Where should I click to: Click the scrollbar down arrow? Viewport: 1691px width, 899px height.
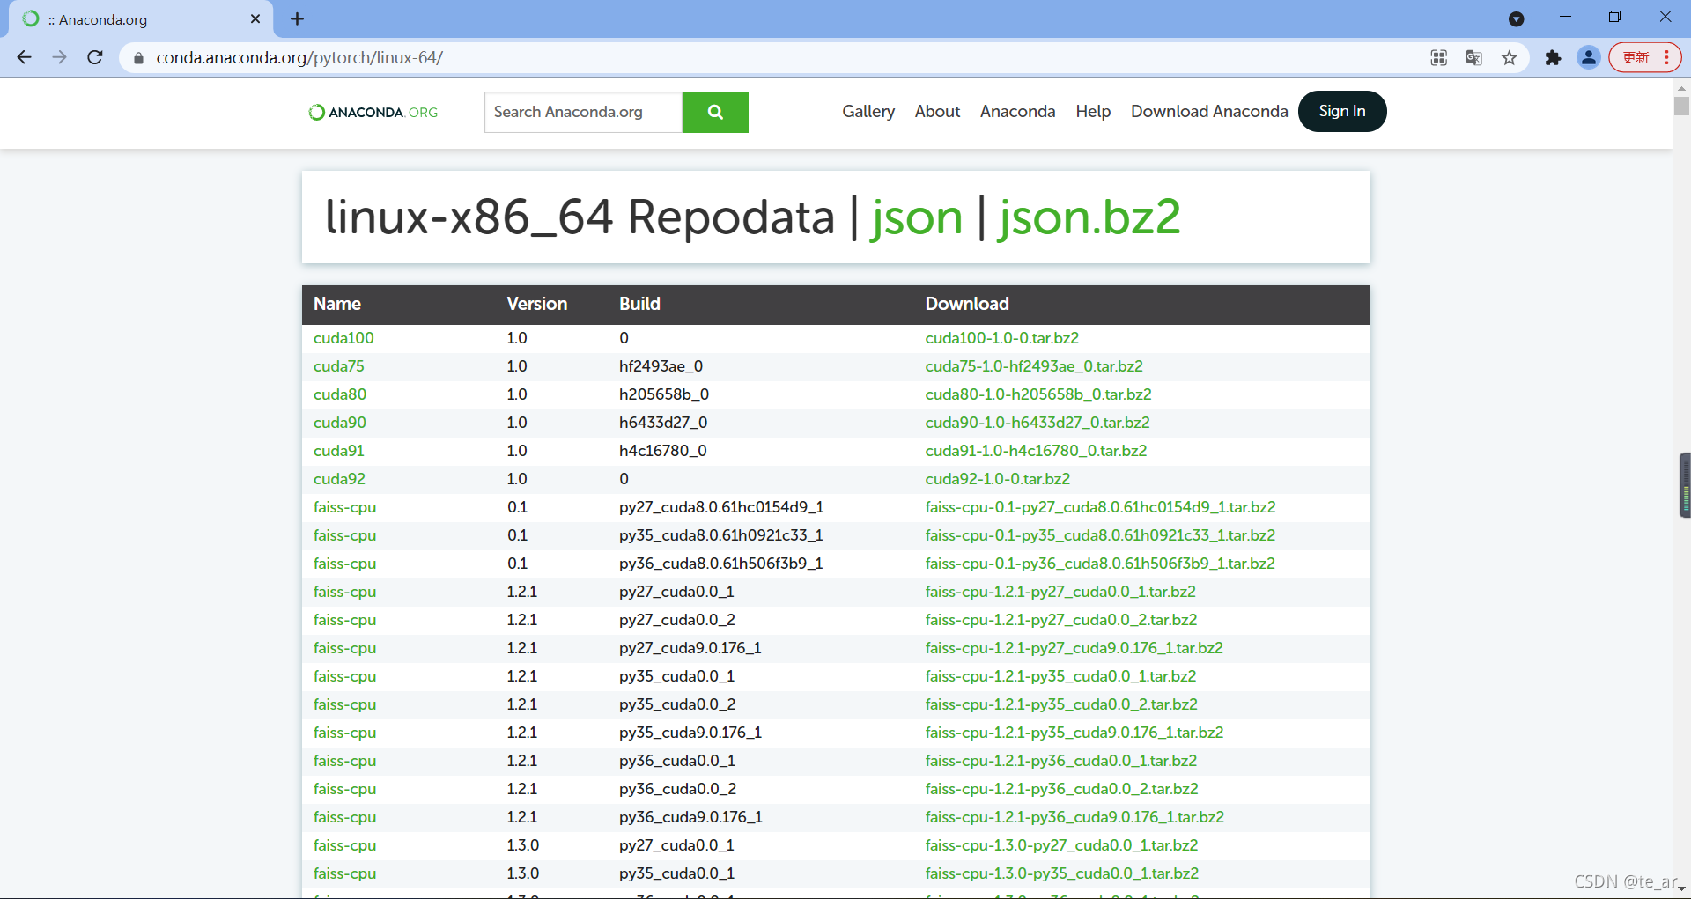pos(1681,890)
